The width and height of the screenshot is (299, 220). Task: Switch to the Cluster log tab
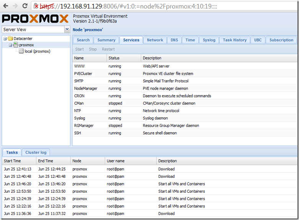(36, 153)
